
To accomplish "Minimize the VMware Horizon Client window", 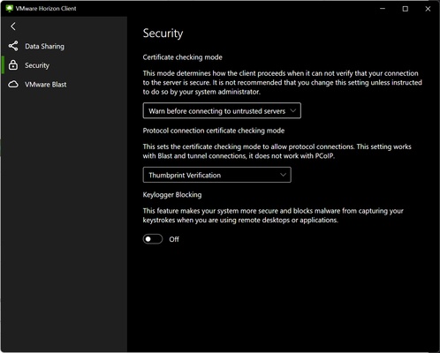I will point(383,9).
